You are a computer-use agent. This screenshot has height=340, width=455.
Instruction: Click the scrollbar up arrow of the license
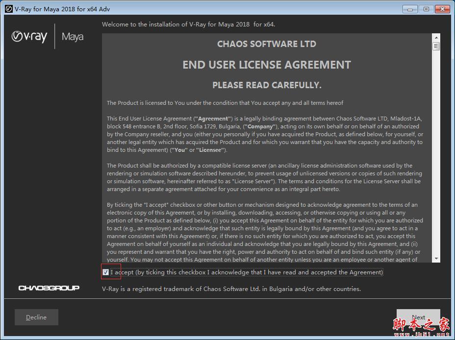[x=436, y=37]
